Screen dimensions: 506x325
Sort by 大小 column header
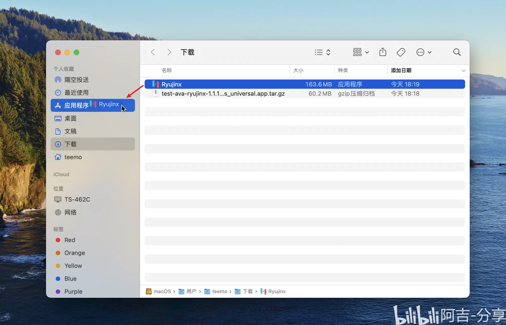298,70
